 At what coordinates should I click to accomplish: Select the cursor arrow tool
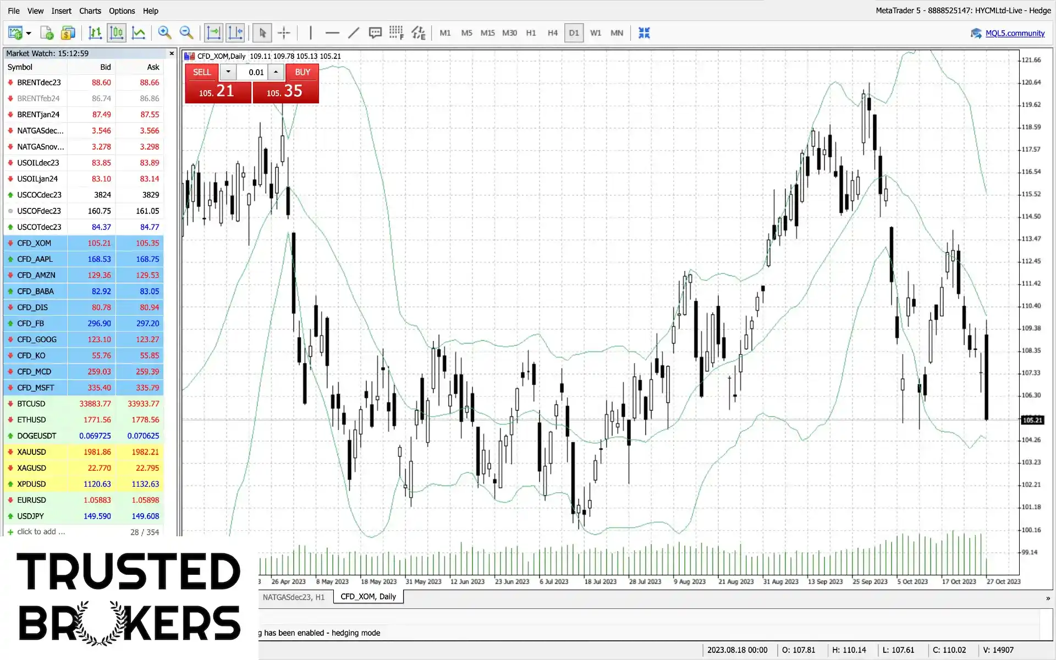262,33
